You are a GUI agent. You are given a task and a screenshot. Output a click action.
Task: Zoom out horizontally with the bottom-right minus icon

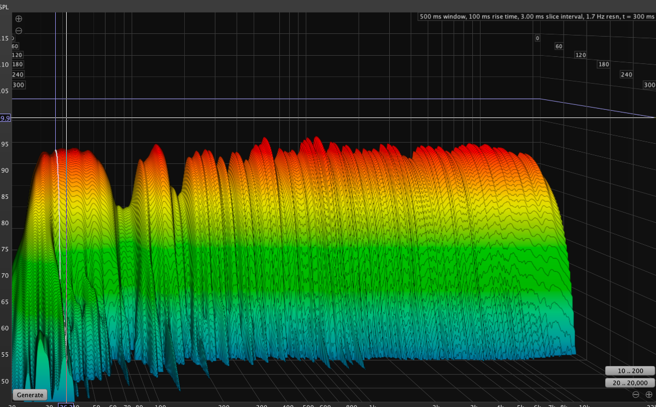point(635,394)
